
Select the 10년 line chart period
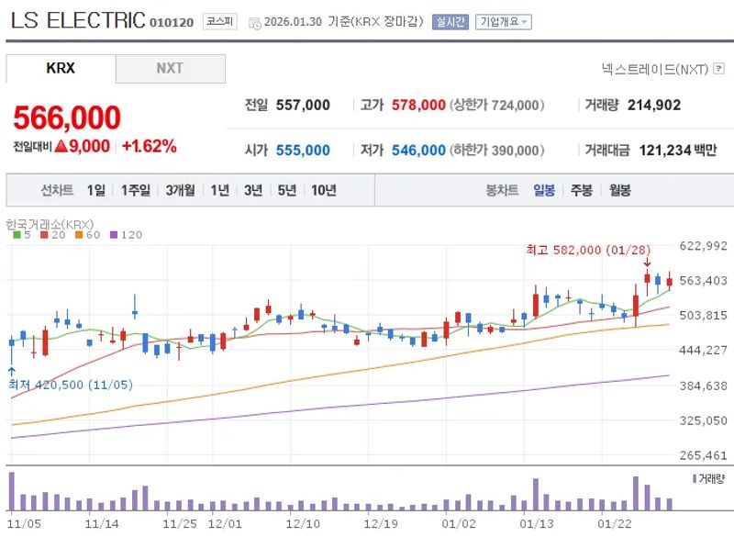324,190
